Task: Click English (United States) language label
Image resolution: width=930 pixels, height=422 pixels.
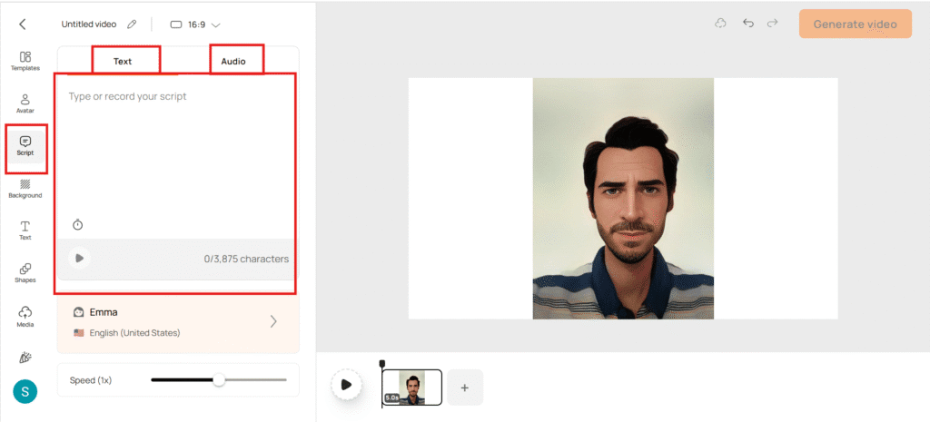Action: pos(134,333)
